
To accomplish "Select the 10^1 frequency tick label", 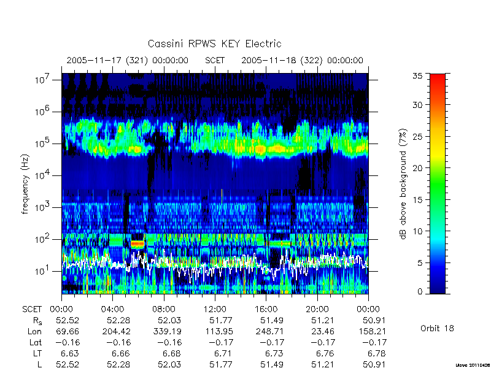I will (42, 271).
